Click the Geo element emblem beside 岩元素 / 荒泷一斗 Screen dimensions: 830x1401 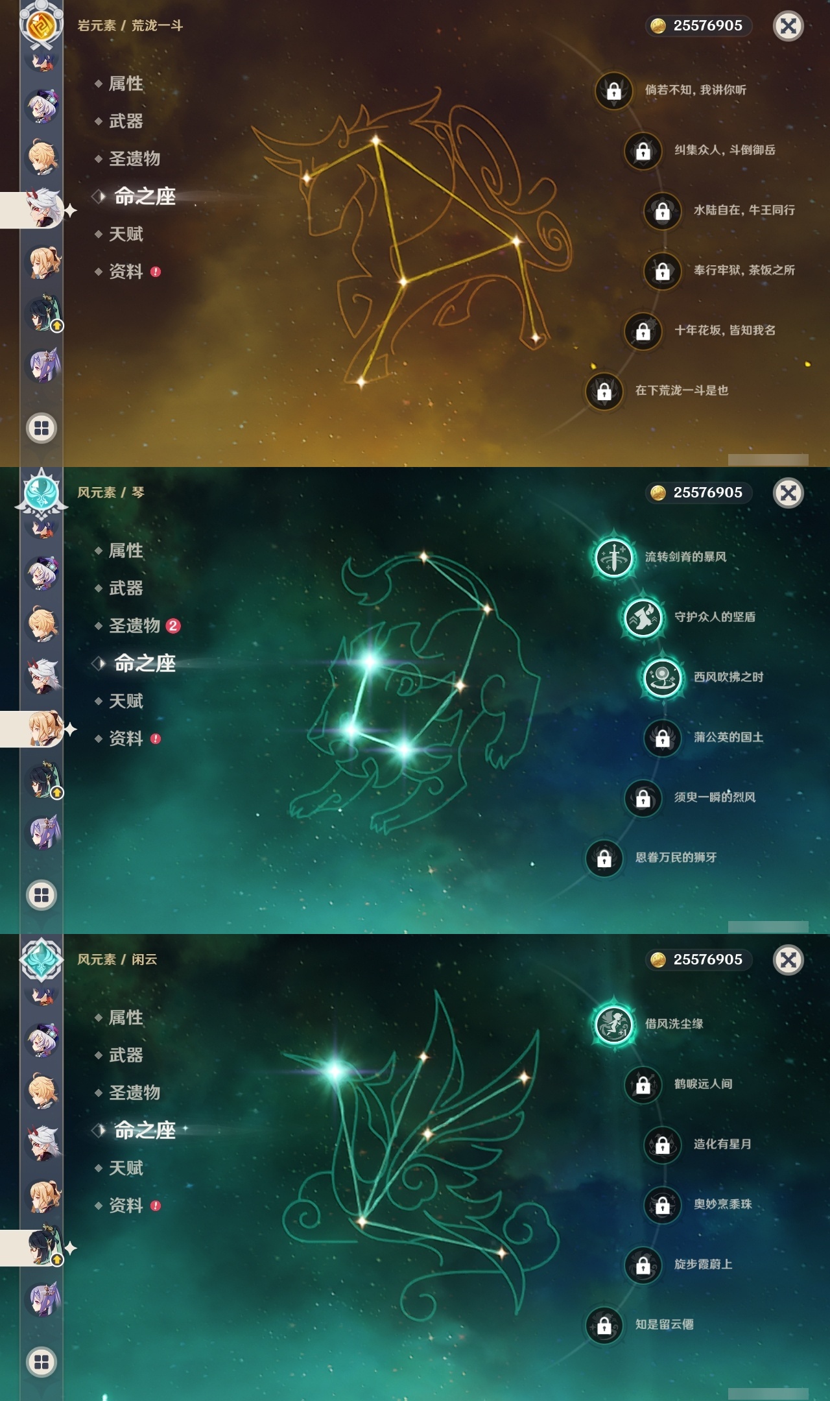(41, 25)
